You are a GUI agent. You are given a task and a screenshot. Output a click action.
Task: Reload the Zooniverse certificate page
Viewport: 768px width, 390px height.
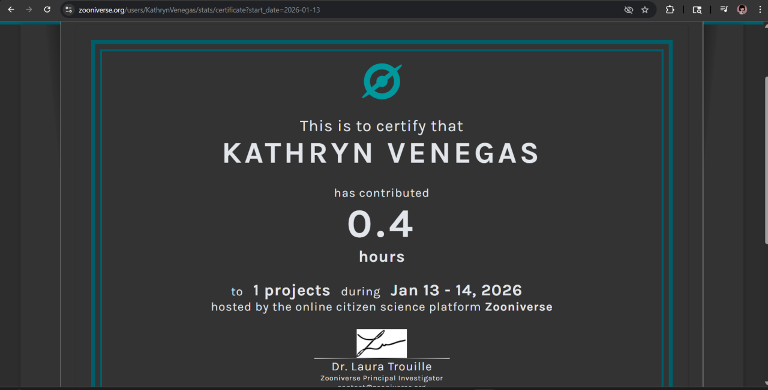click(x=47, y=10)
